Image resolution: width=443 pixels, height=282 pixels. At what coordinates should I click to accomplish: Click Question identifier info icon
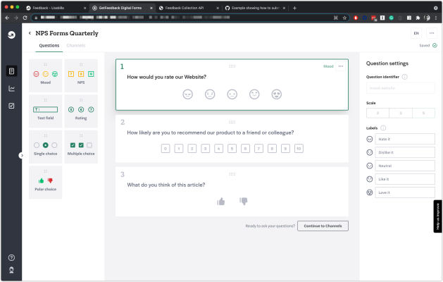(x=404, y=77)
